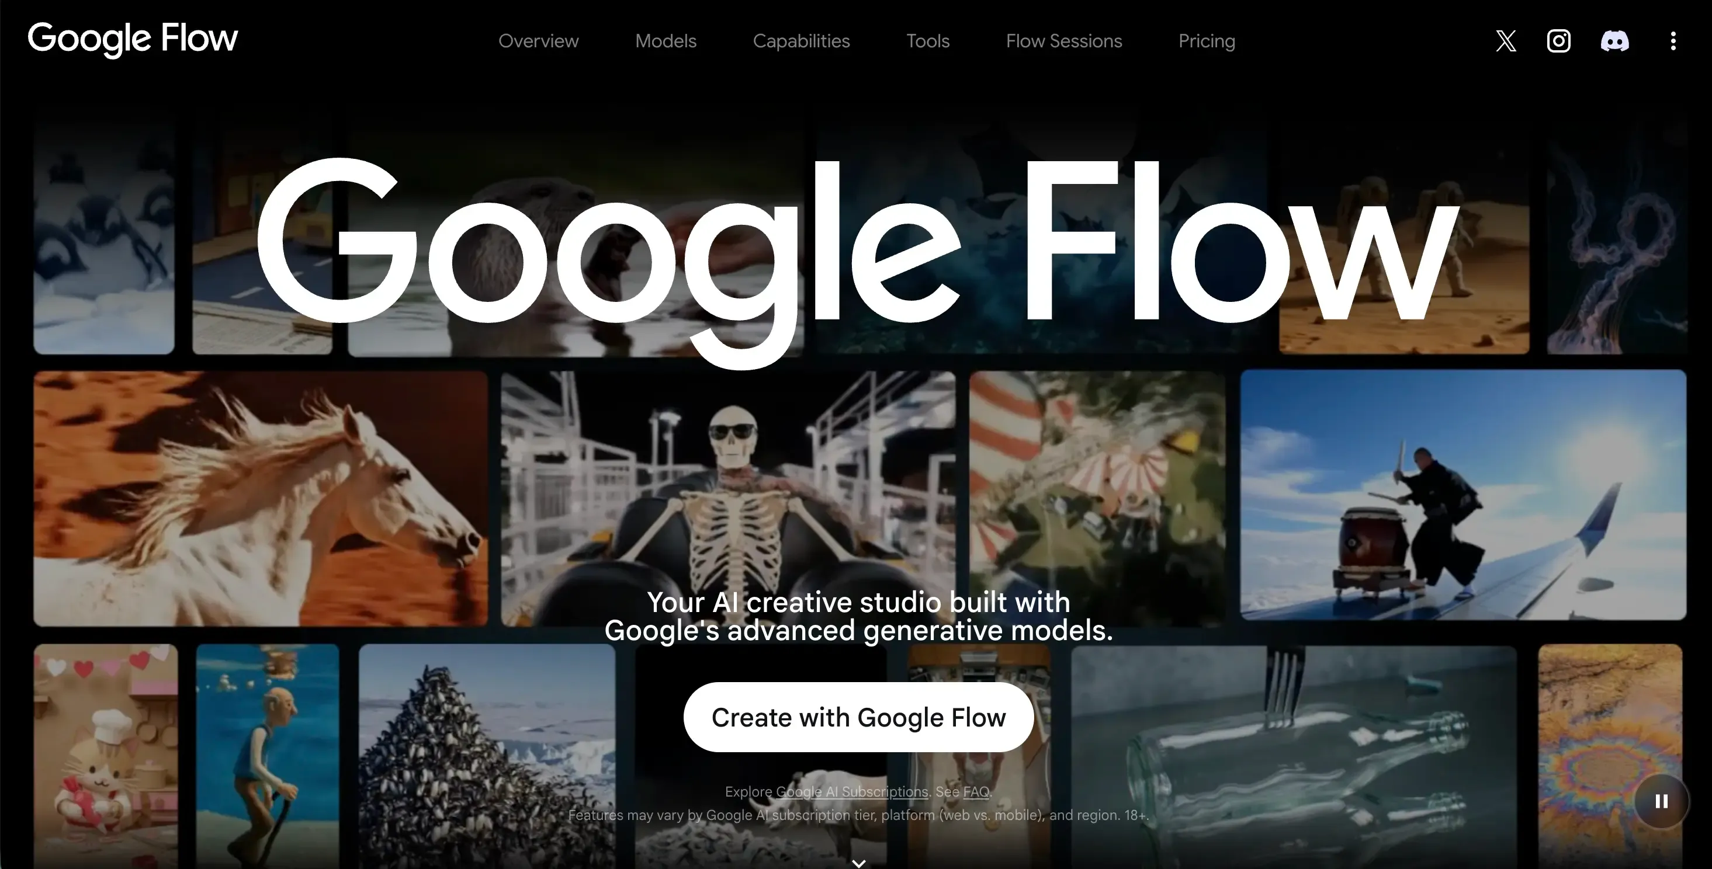The height and width of the screenshot is (869, 1712).
Task: Open the three-dot more options menu
Action: (x=1673, y=41)
